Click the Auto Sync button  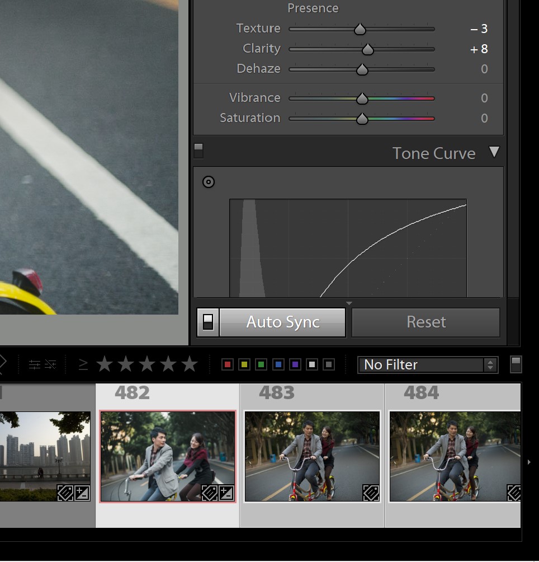tap(283, 322)
